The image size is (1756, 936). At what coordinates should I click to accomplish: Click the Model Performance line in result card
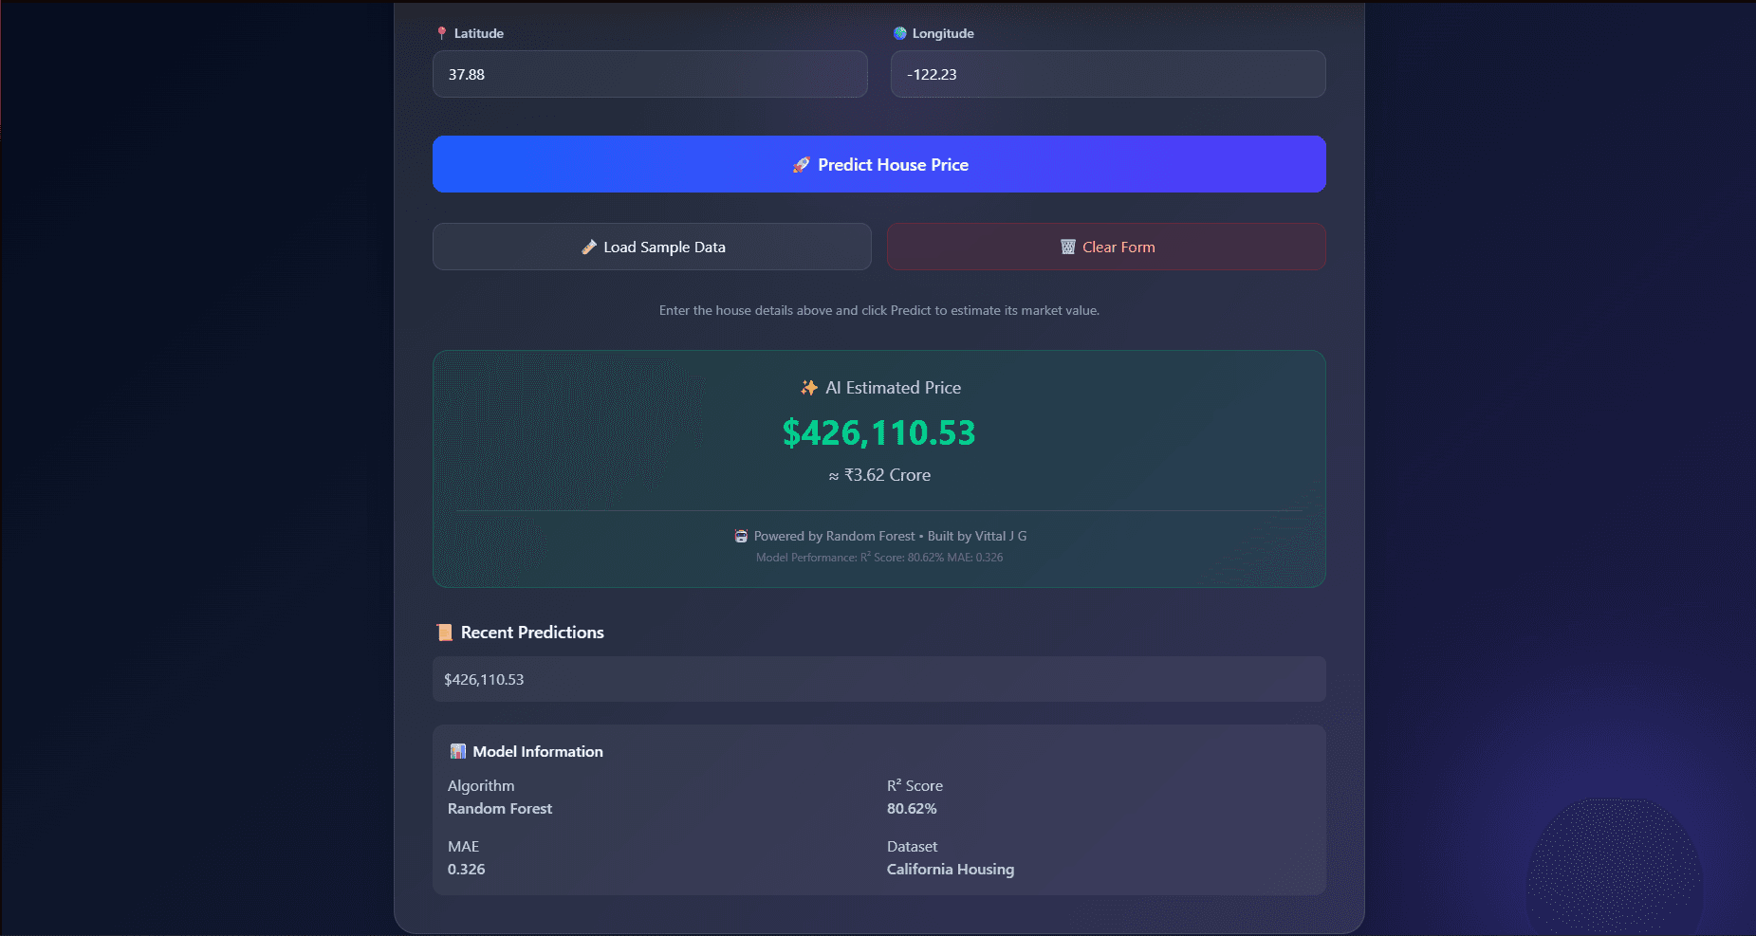pyautogui.click(x=879, y=558)
